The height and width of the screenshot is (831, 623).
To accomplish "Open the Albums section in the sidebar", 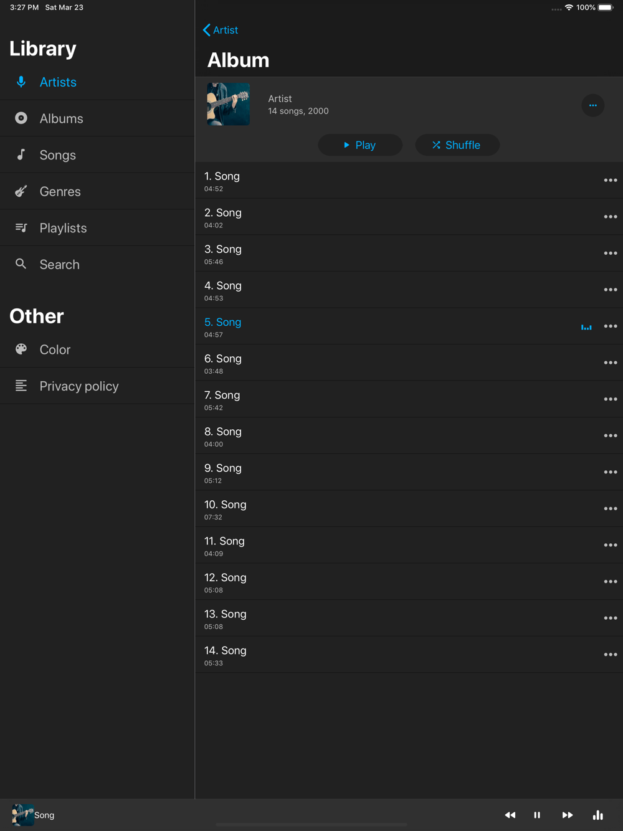I will tap(61, 118).
